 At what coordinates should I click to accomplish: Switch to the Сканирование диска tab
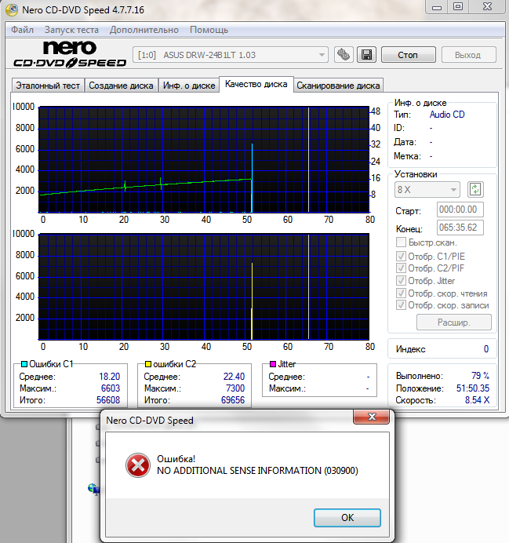point(338,86)
